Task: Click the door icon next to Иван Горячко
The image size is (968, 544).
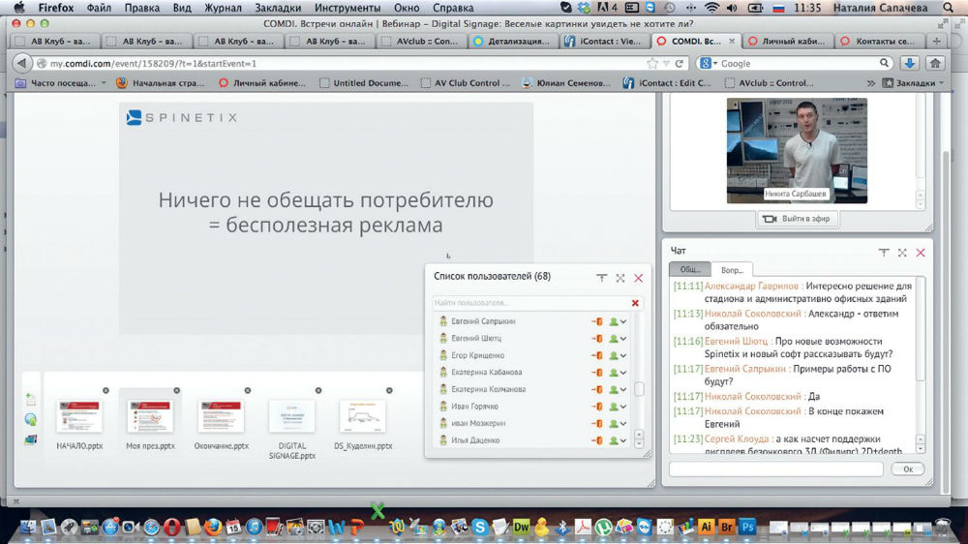Action: point(597,407)
